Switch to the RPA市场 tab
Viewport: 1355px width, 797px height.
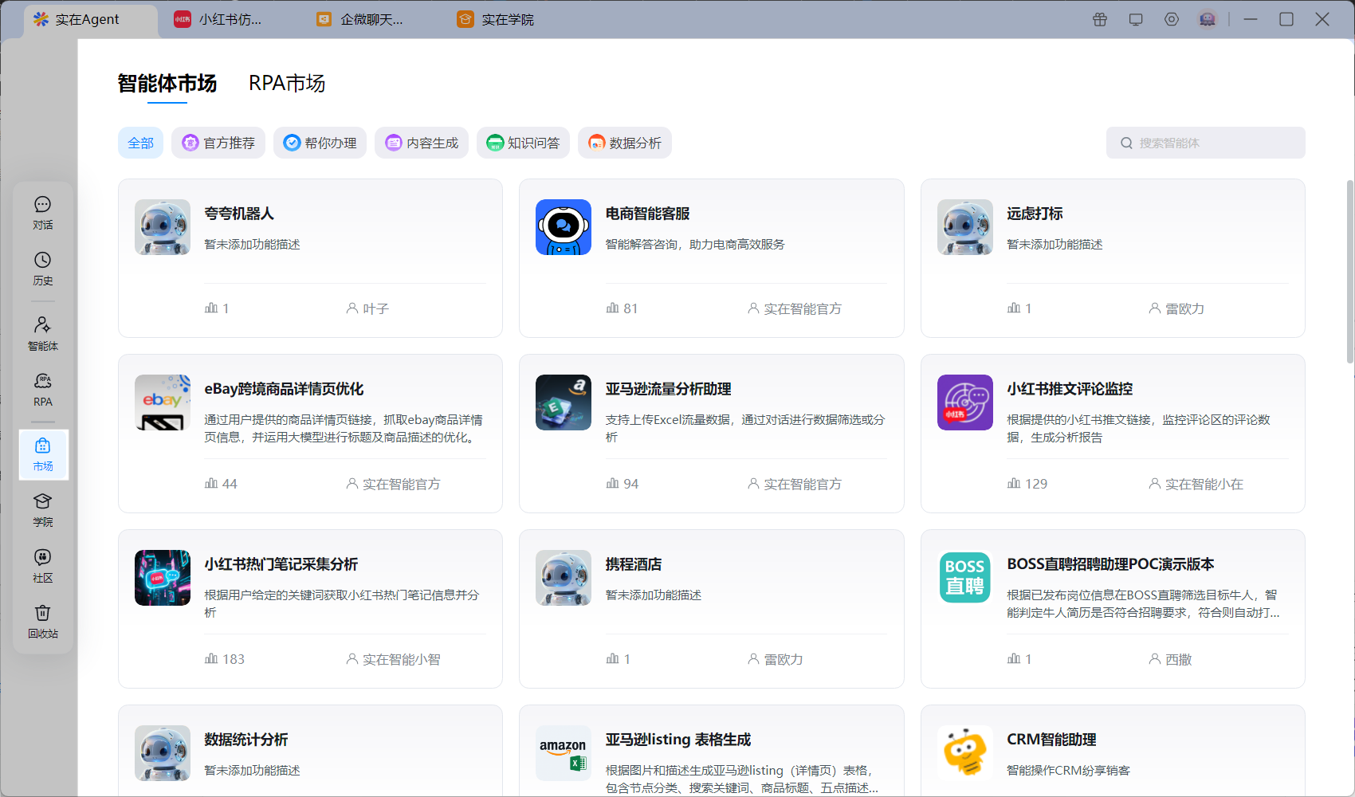tap(287, 84)
